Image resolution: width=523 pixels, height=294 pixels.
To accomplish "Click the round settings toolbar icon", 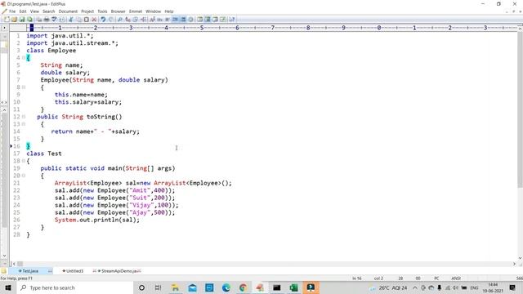I will pos(190,20).
